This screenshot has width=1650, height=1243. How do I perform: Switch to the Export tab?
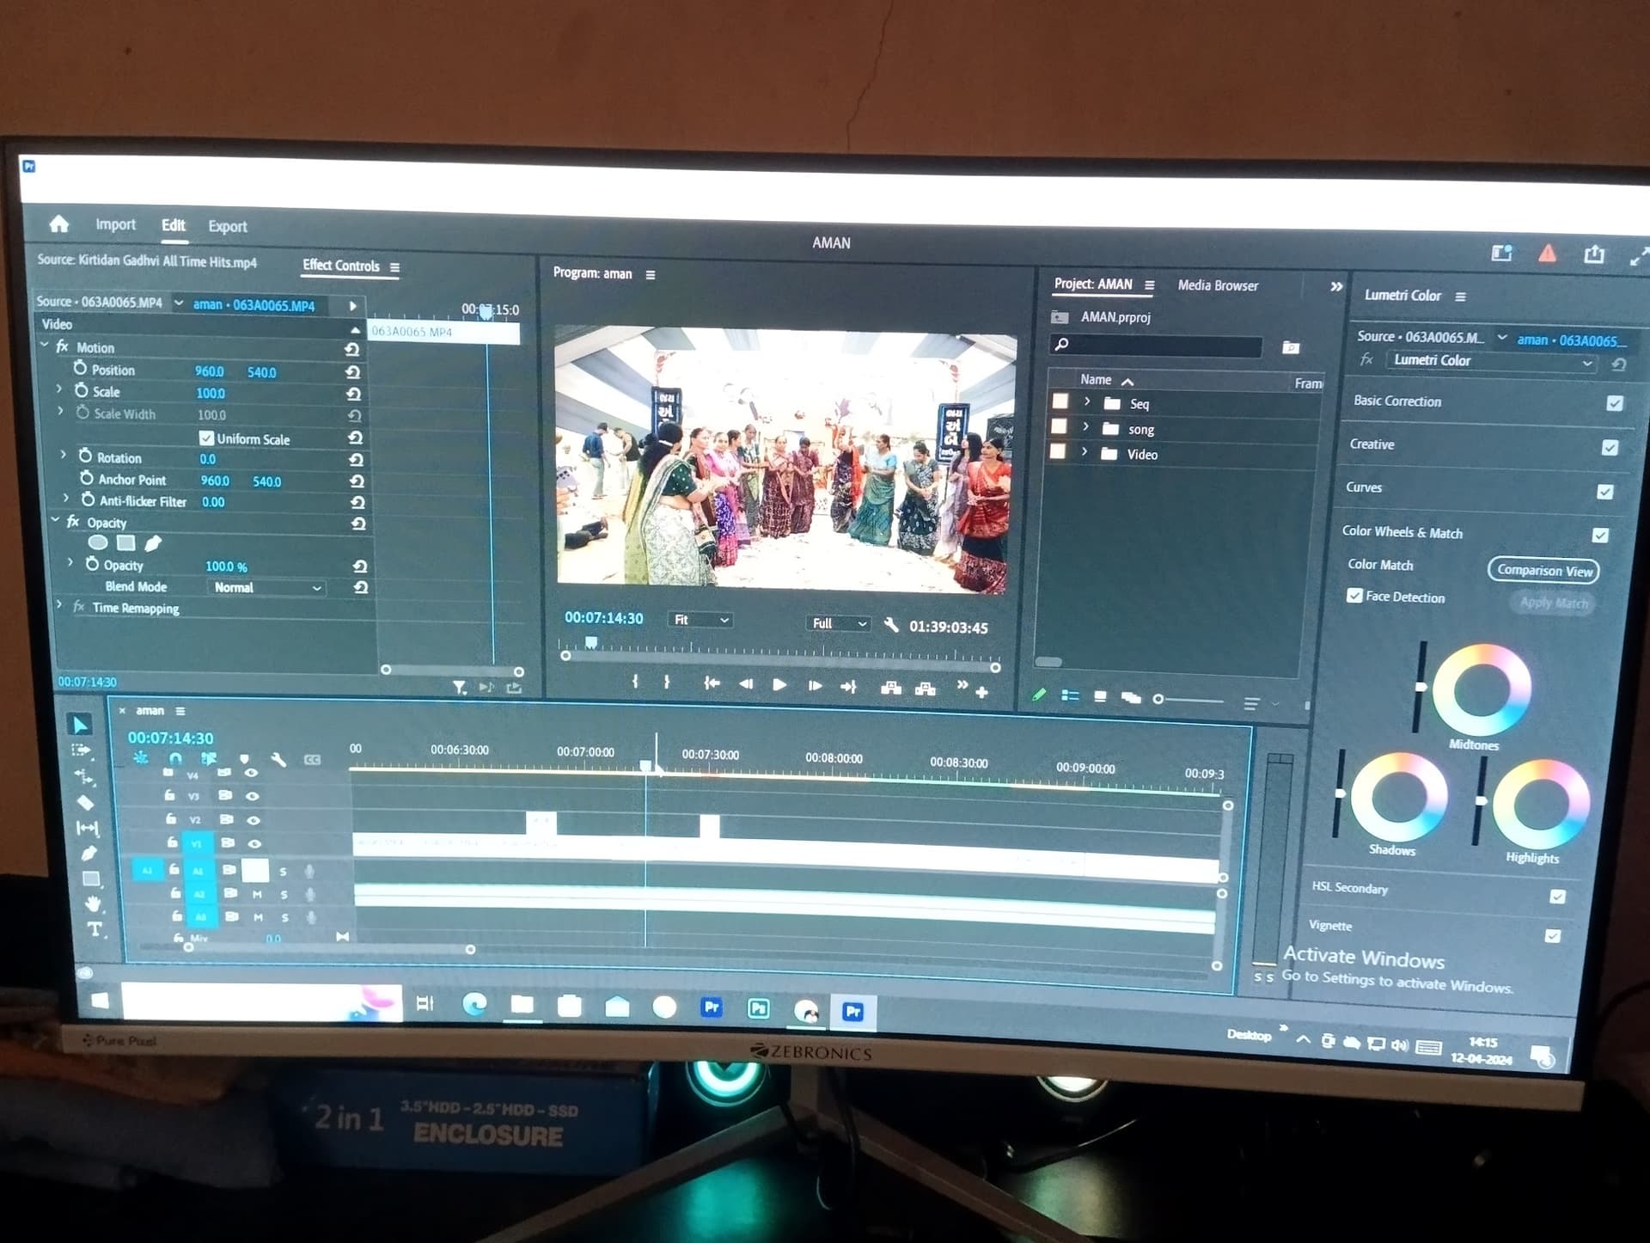[228, 226]
